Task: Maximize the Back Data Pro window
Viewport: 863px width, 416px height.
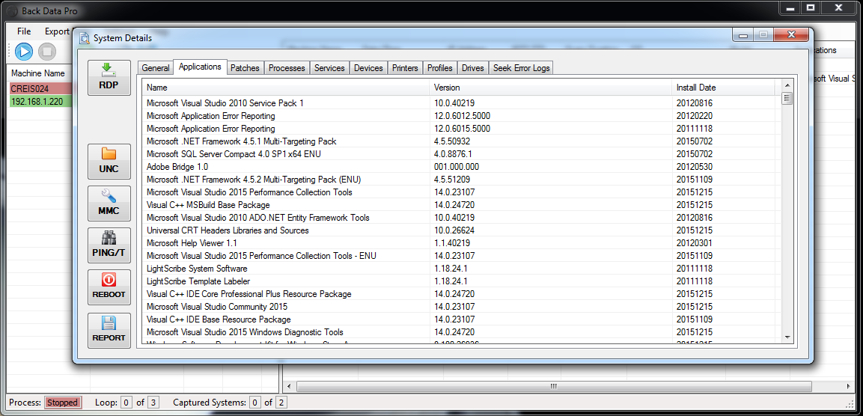Action: [810, 7]
